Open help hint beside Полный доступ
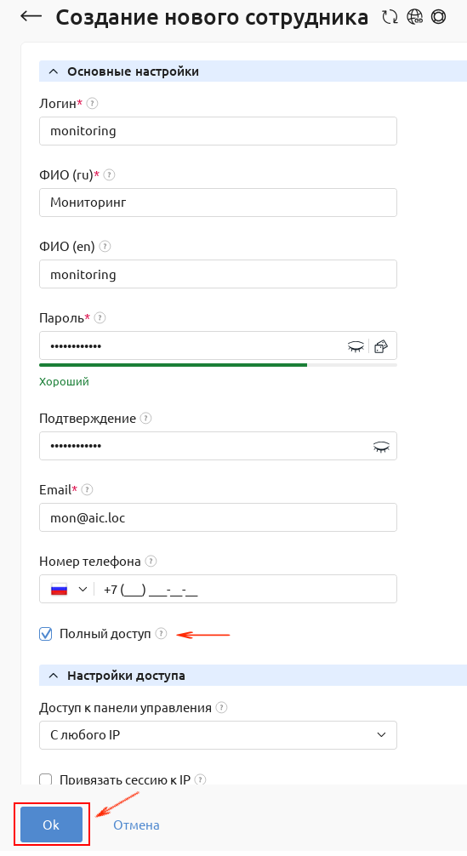 point(161,633)
